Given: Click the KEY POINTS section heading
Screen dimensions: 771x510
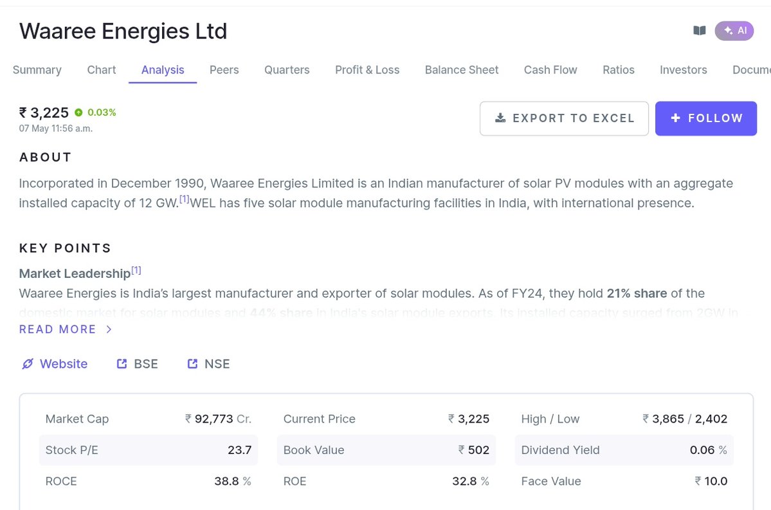Looking at the screenshot, I should pos(65,248).
